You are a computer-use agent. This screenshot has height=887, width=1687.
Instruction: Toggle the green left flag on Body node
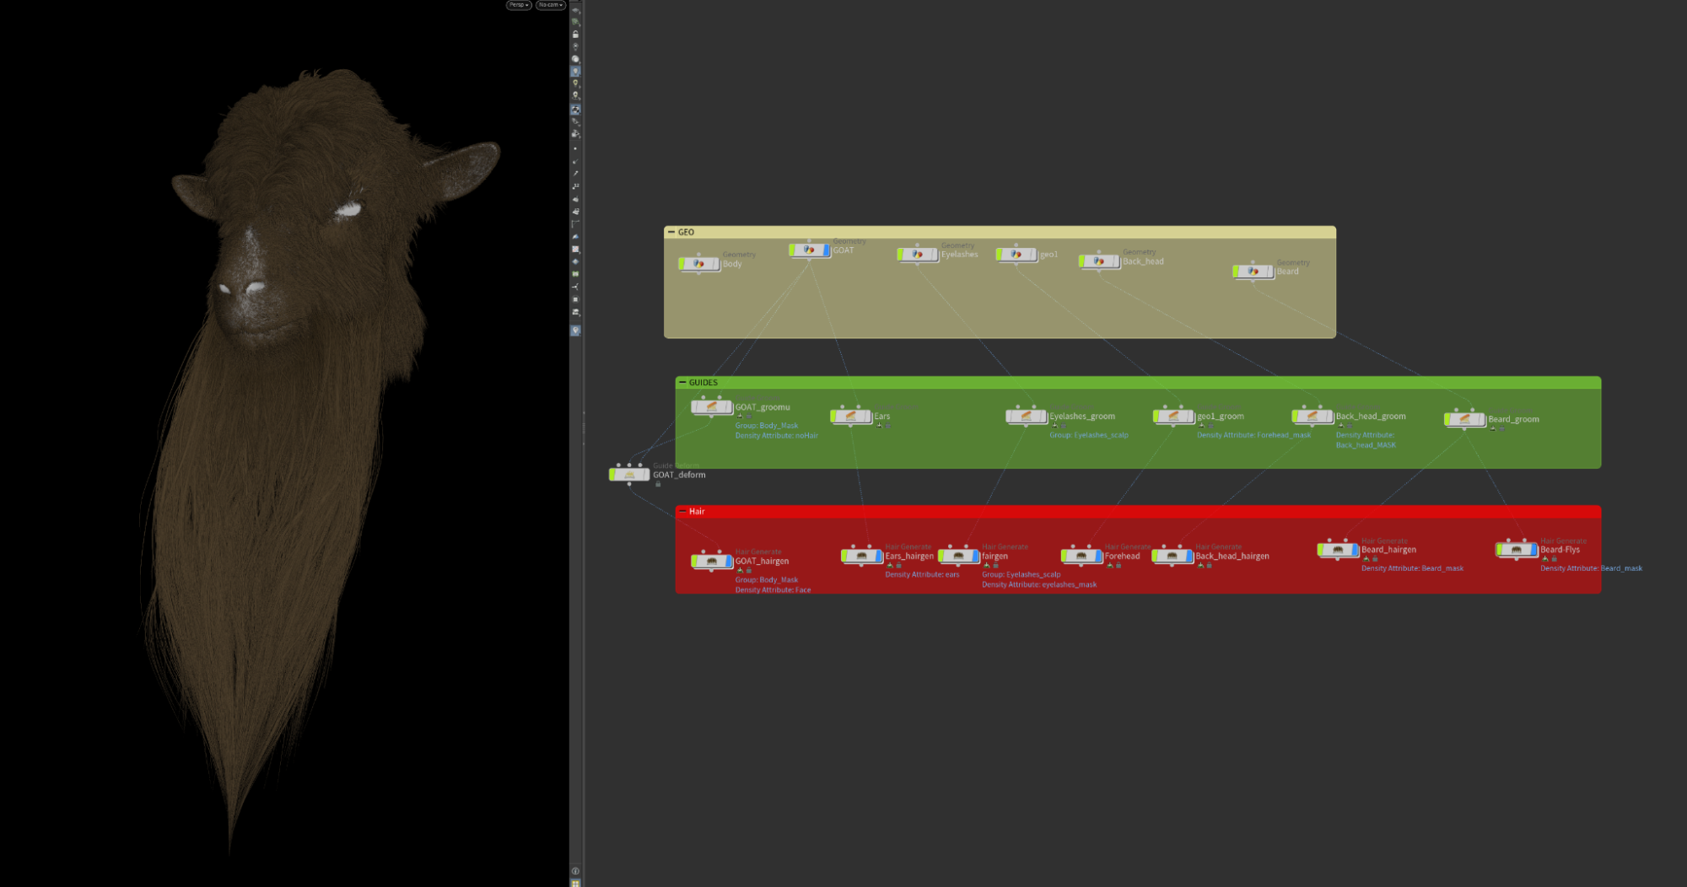tap(682, 264)
